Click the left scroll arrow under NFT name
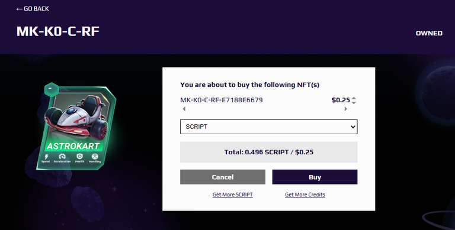455x230 pixels. tap(184, 109)
